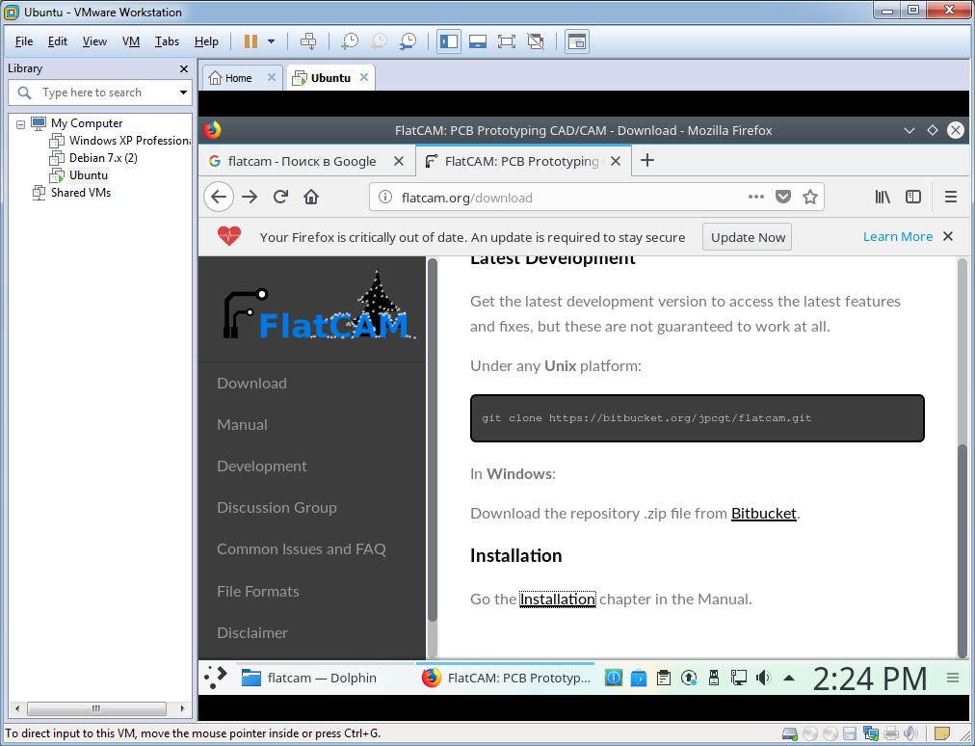
Task: Toggle the Library sidebar view icon
Action: coord(448,41)
